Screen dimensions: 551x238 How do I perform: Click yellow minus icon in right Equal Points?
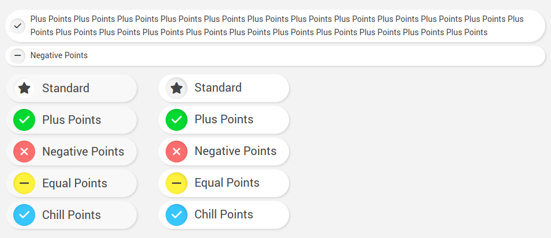click(177, 183)
